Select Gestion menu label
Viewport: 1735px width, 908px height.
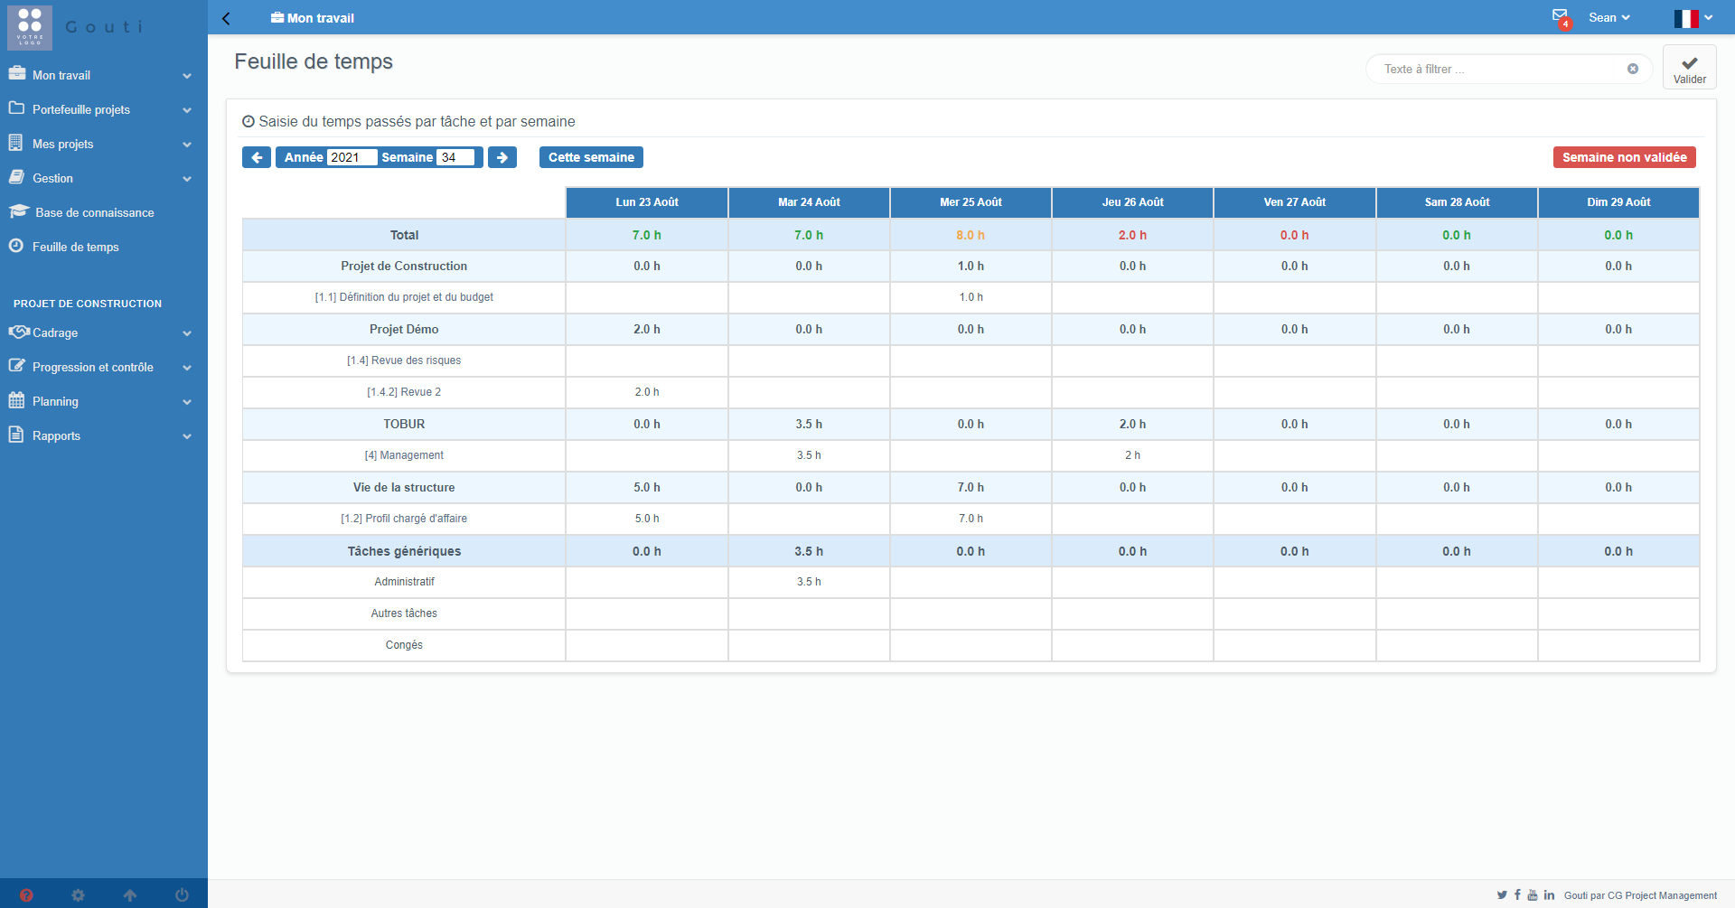(52, 178)
